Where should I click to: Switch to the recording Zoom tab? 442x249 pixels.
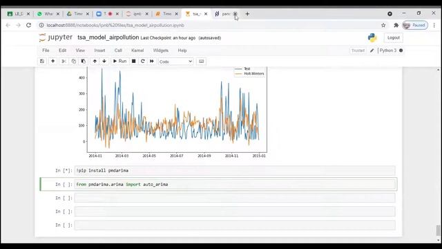pyautogui.click(x=107, y=14)
